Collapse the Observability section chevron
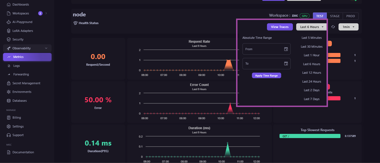This screenshot has width=380, height=163. pyautogui.click(x=46, y=48)
